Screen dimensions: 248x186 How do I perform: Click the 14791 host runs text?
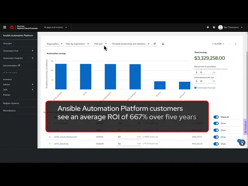[150, 144]
